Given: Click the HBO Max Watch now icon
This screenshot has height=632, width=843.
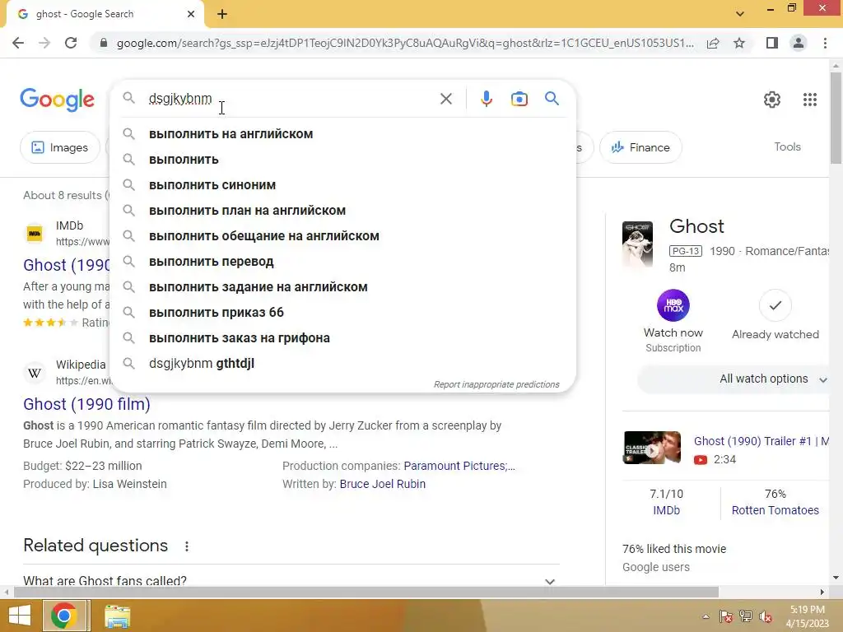Looking at the screenshot, I should point(673,305).
